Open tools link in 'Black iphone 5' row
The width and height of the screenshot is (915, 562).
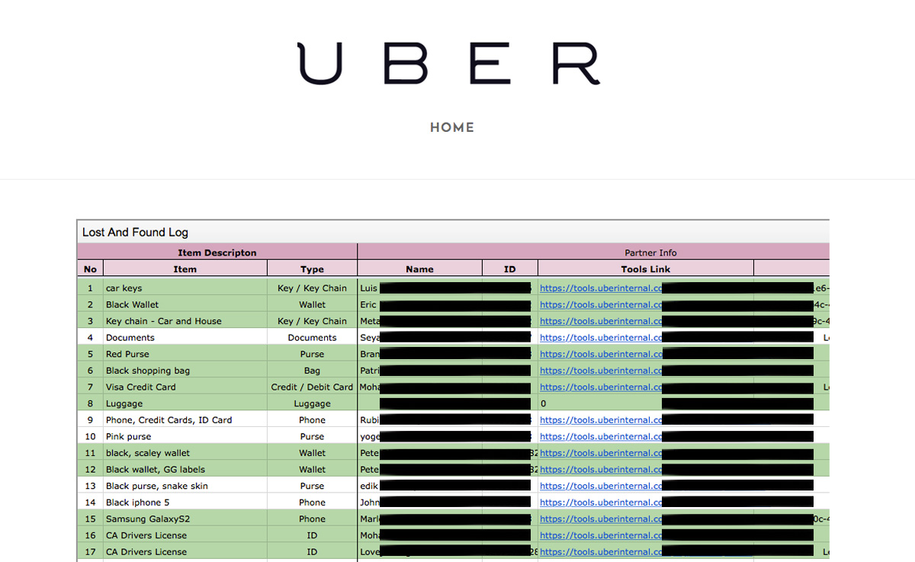[x=601, y=503]
